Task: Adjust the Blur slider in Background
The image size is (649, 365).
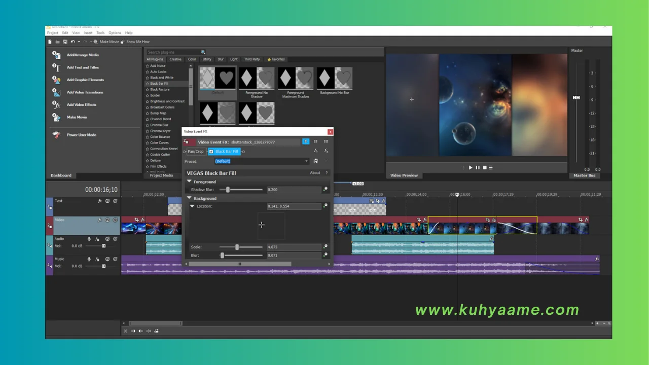Action: tap(222, 255)
